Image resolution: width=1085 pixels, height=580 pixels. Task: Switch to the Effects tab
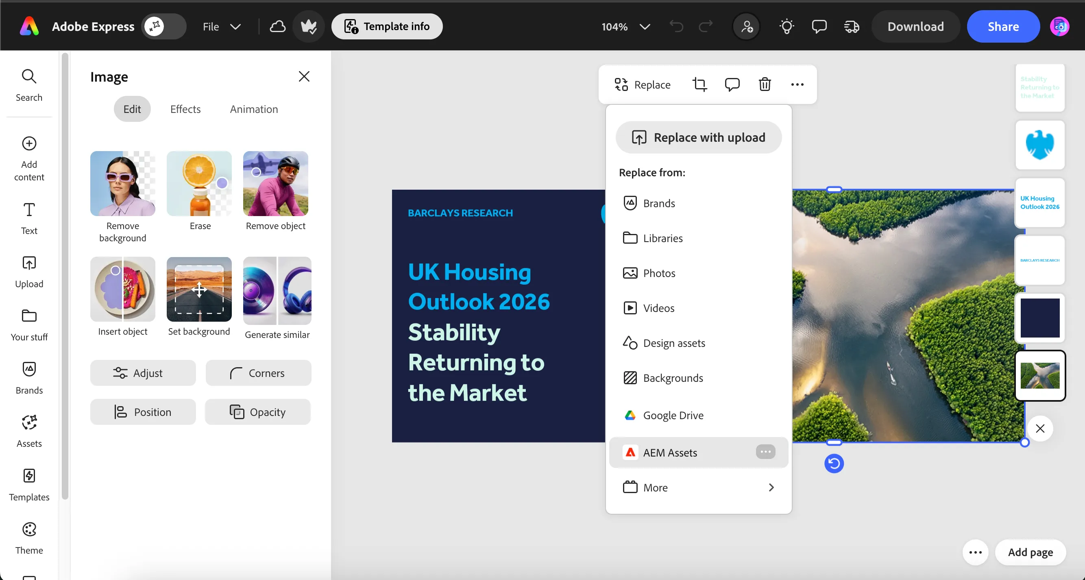[185, 109]
